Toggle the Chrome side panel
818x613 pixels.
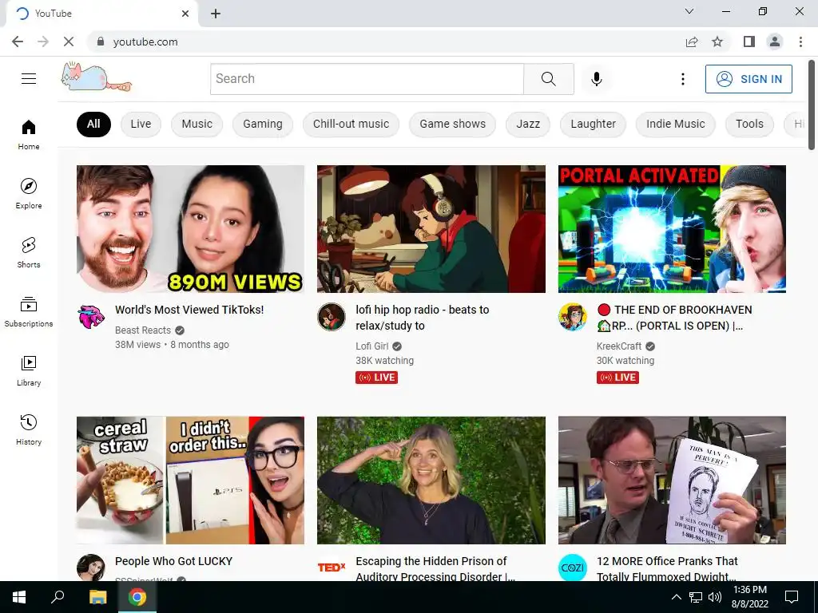click(749, 42)
